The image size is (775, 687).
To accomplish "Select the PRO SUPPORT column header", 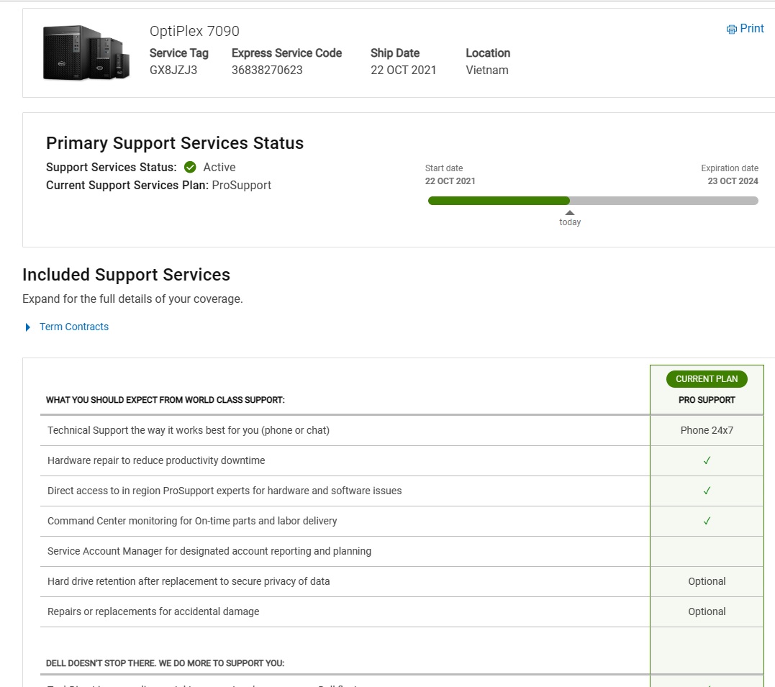I will tap(707, 400).
